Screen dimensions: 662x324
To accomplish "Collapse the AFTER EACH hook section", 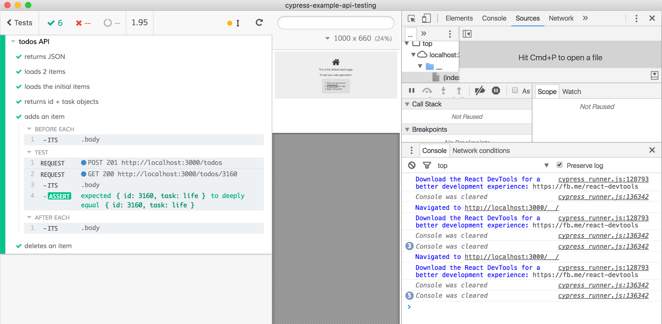I will [x=29, y=217].
